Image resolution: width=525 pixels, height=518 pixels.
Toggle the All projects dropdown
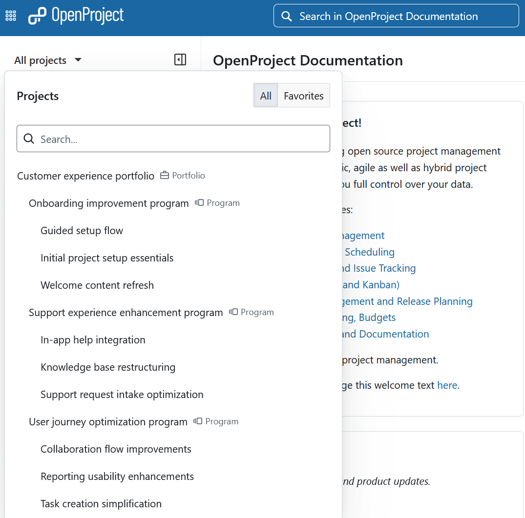[48, 60]
